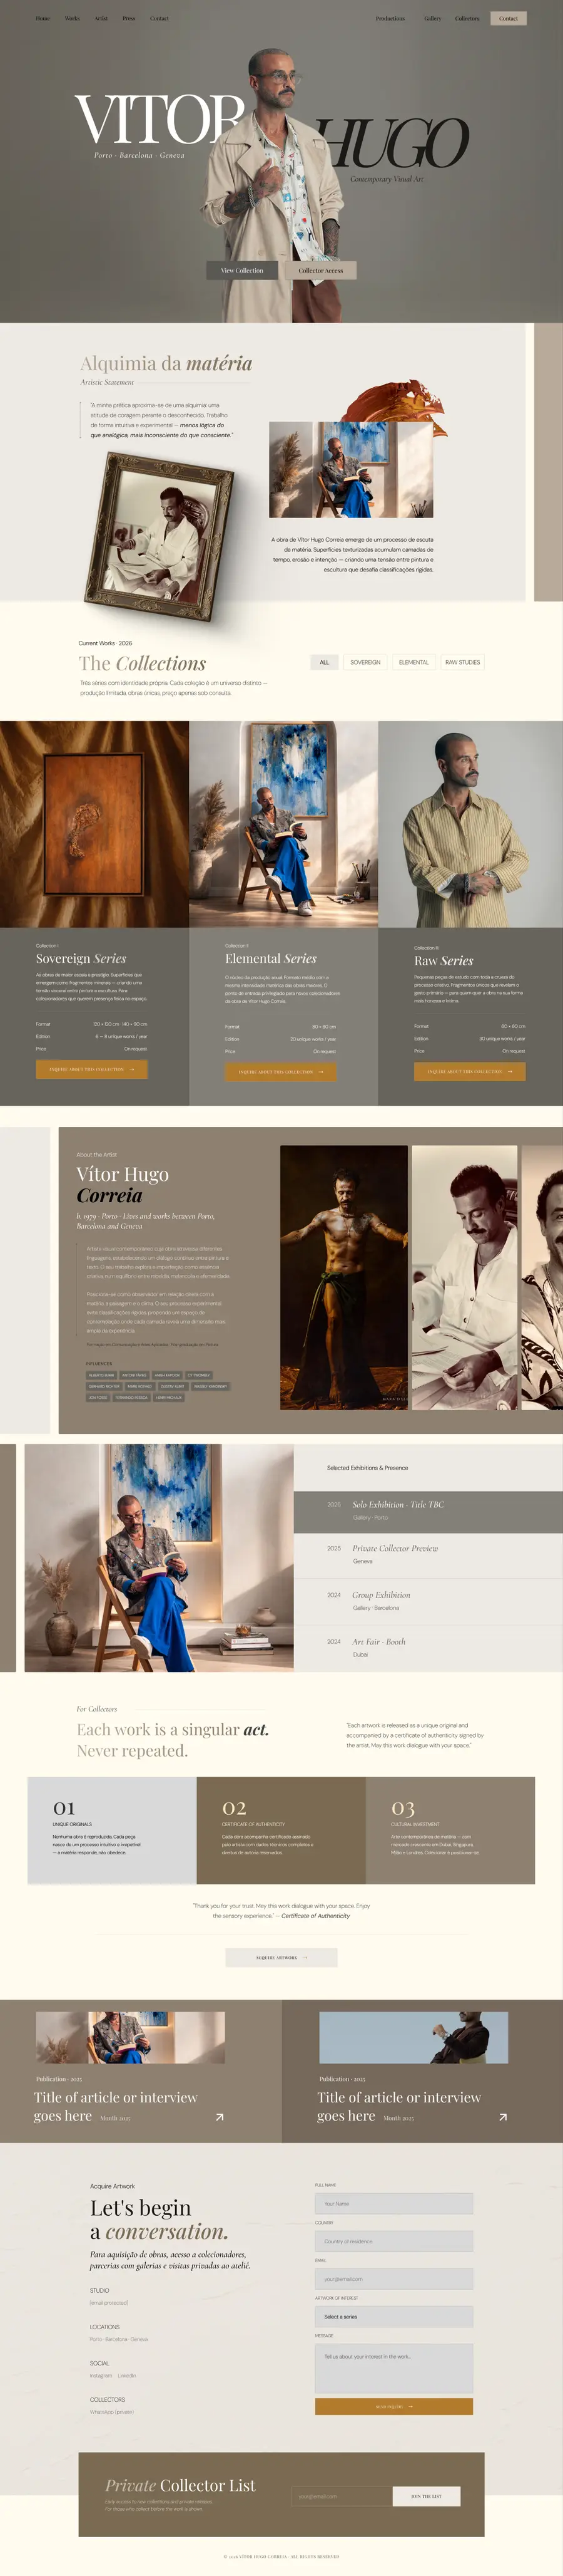The height and width of the screenshot is (2576, 563).
Task: Open the Elemental Series collection image
Action: (283, 824)
